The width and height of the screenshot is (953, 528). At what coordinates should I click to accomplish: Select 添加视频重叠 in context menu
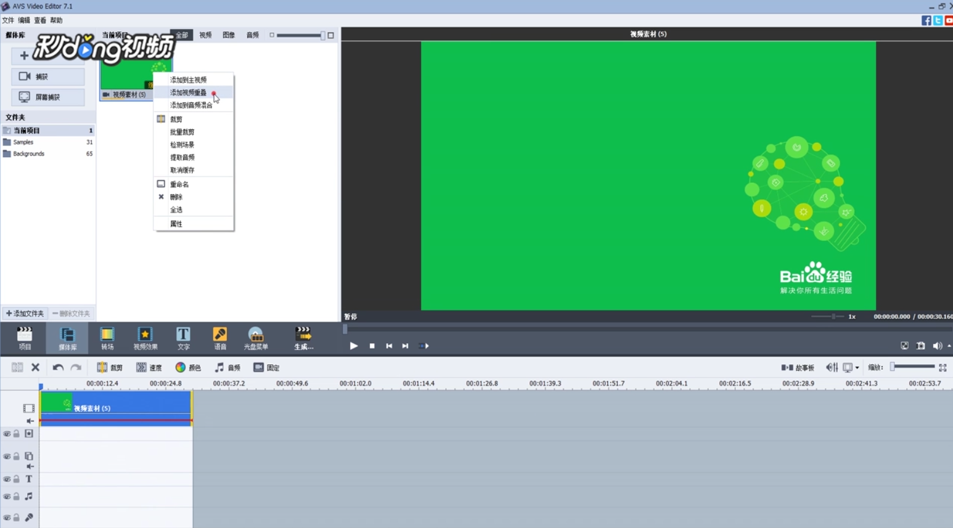(x=194, y=92)
